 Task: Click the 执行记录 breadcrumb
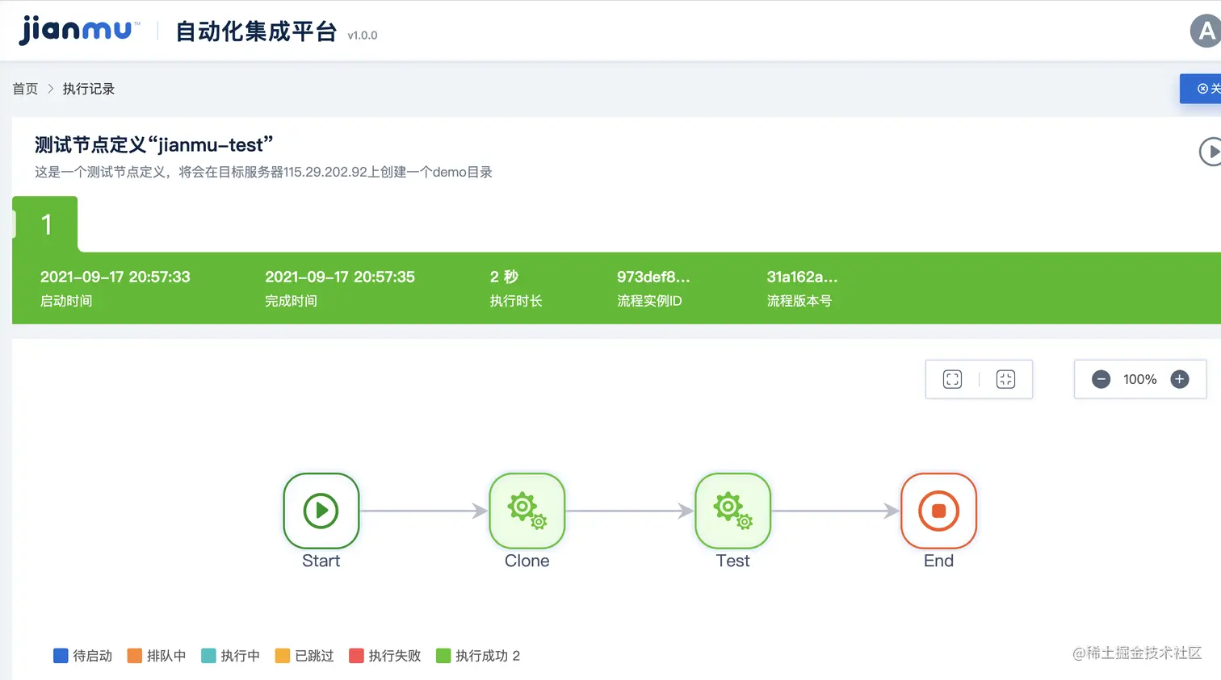coord(89,89)
